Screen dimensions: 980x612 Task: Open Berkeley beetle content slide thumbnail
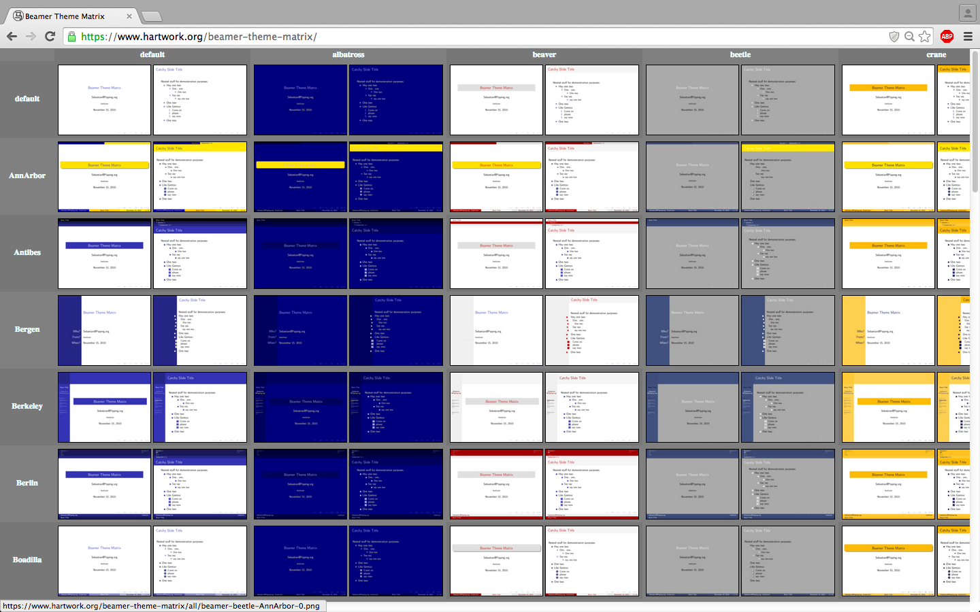[x=788, y=407]
